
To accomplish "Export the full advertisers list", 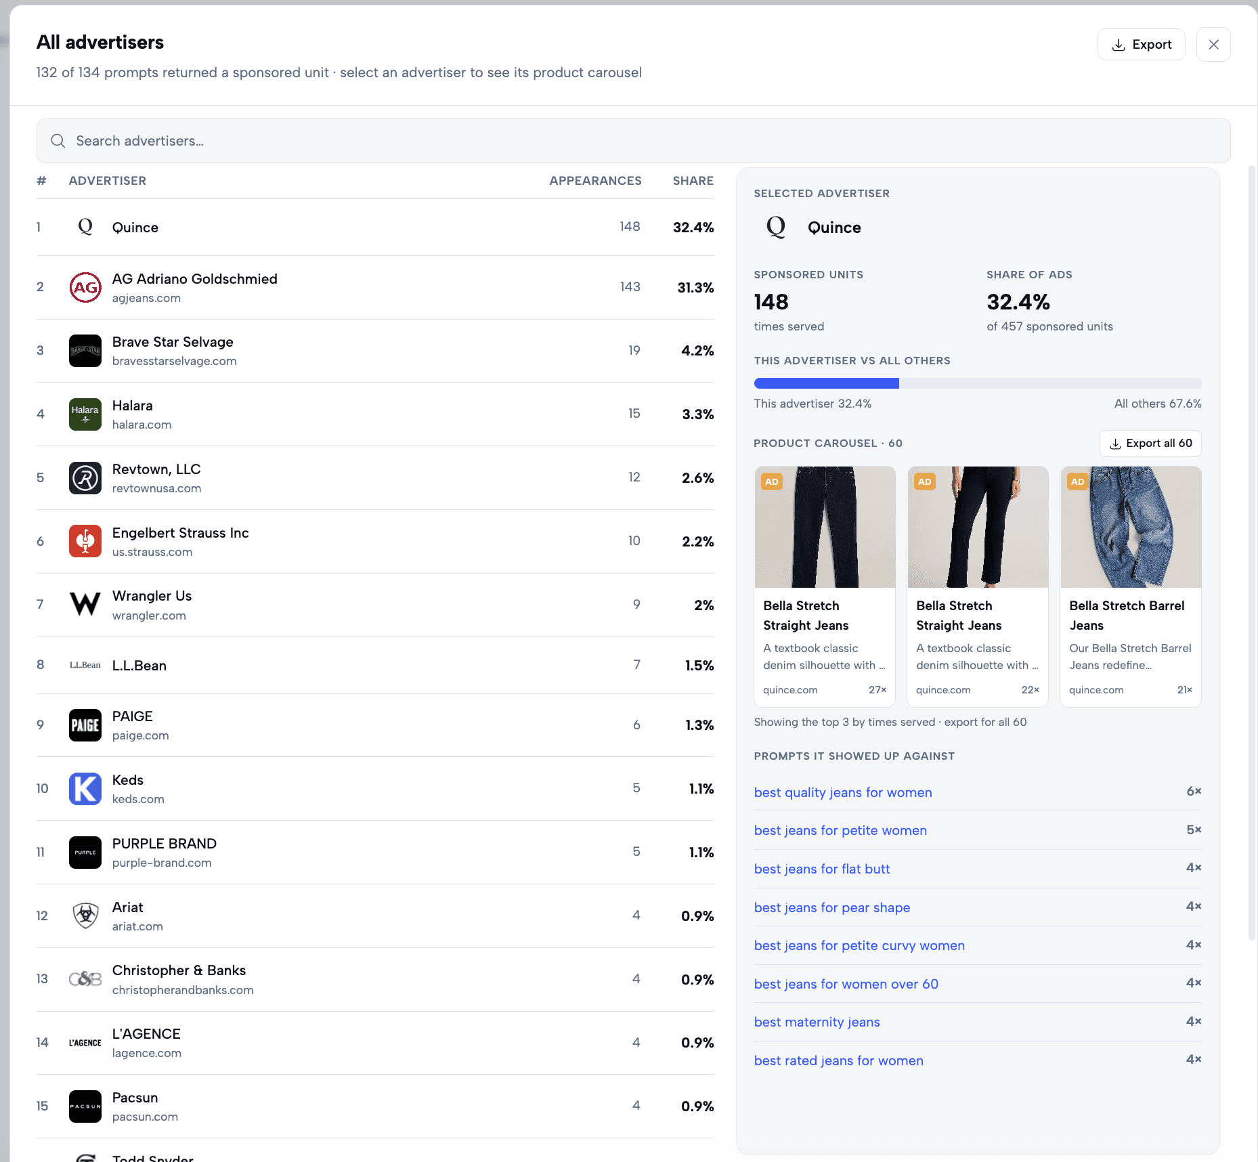I will (x=1142, y=45).
